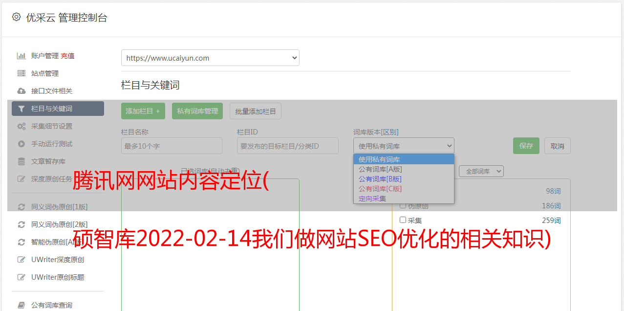Screen dimensions: 624x311
Task: Click the bar chart icon for 账户管理
Action: coord(22,56)
